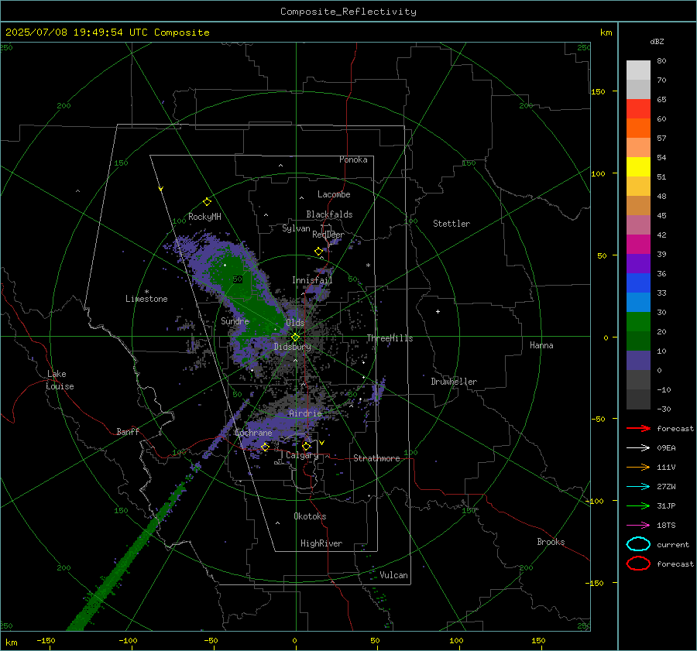Click the Drumheller city label
697x651 pixels.
(x=454, y=382)
